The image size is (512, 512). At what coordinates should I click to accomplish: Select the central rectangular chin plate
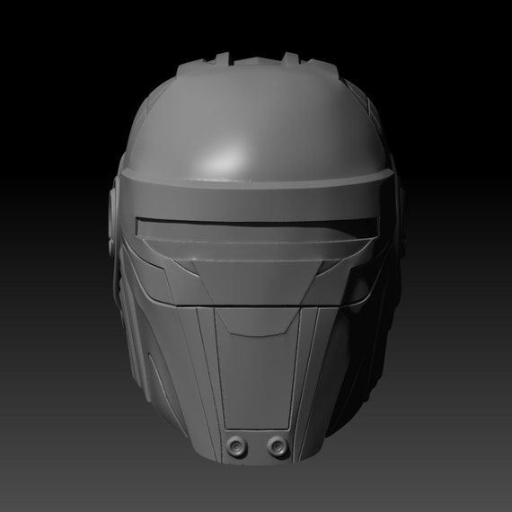coord(257,369)
